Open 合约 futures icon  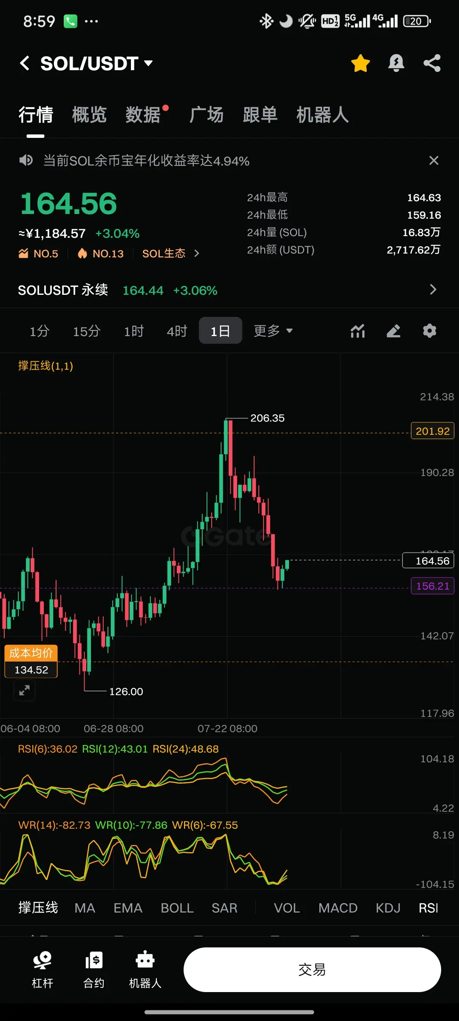pos(94,970)
